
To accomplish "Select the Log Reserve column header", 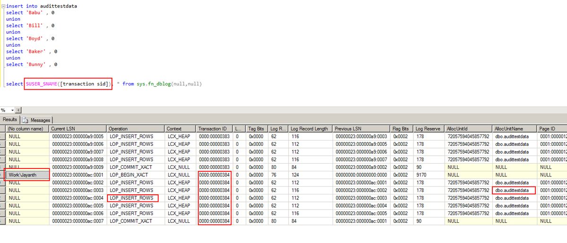I will coord(429,128).
